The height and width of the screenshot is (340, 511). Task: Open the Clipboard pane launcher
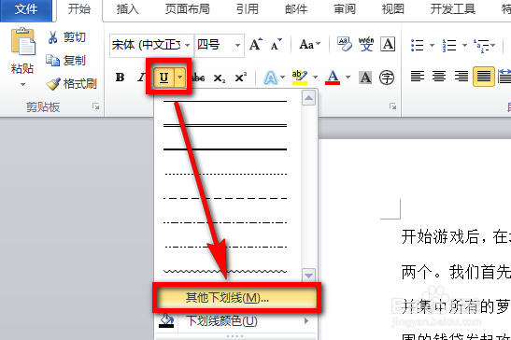click(x=95, y=106)
